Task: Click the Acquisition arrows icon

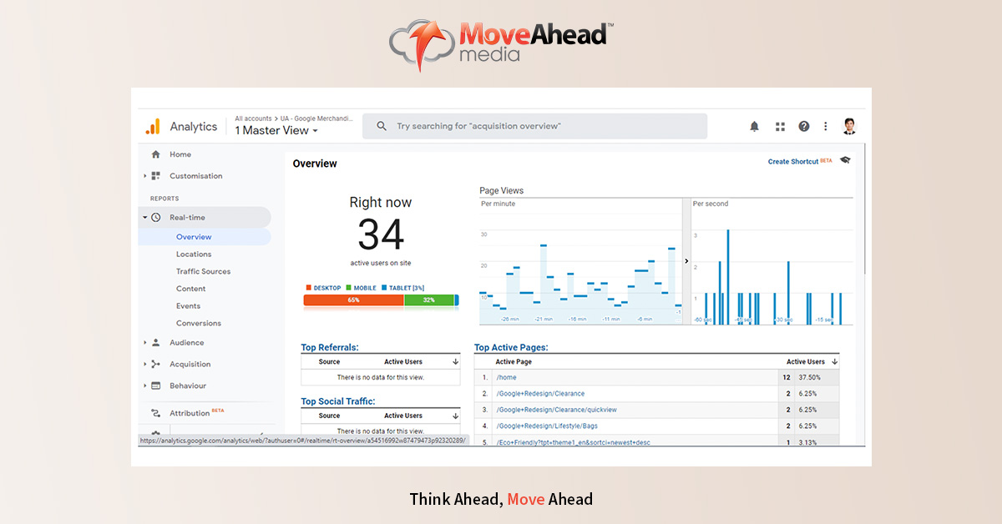Action: point(155,364)
